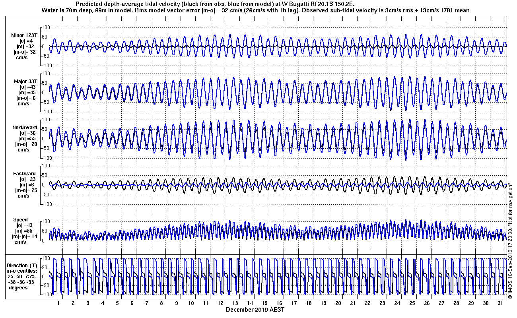517x318 pixels.
Task: Click the '-38 -36 -33' centile values
Action: 22,282
